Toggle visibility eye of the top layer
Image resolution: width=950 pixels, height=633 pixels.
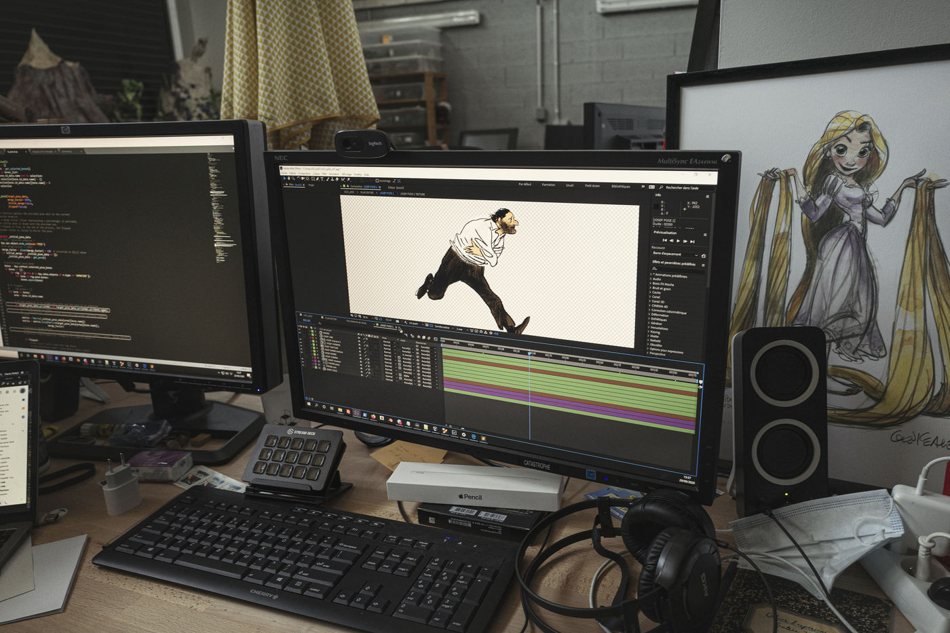(x=301, y=334)
